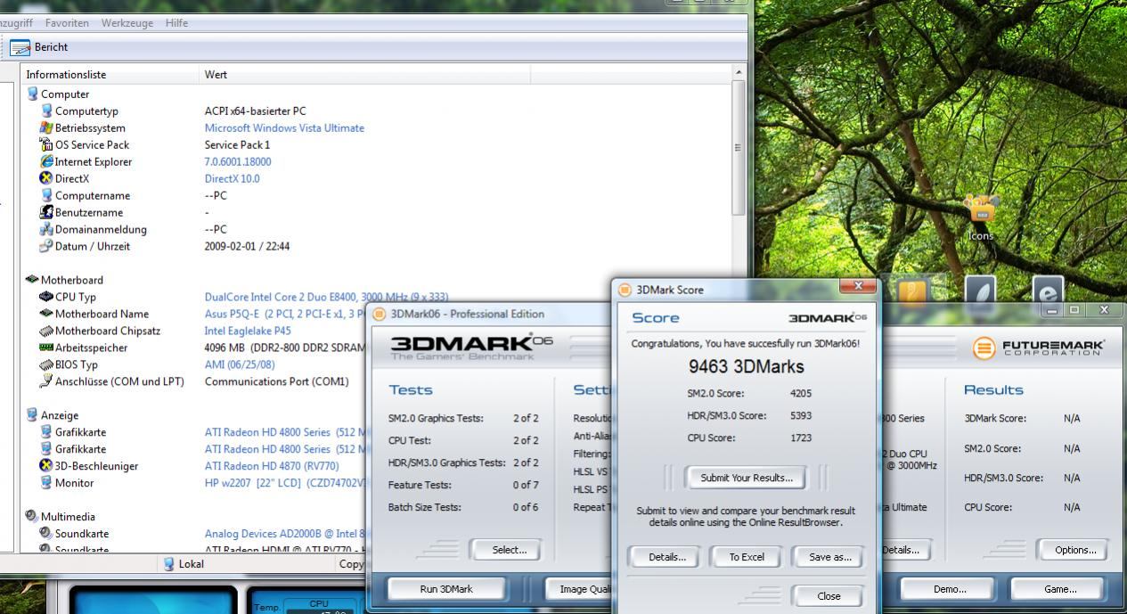Click the Multimedia category icon
This screenshot has height=614, width=1127.
tap(33, 517)
